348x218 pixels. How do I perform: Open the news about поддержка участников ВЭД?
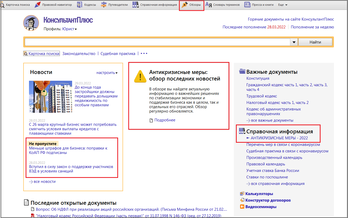tap(71, 169)
